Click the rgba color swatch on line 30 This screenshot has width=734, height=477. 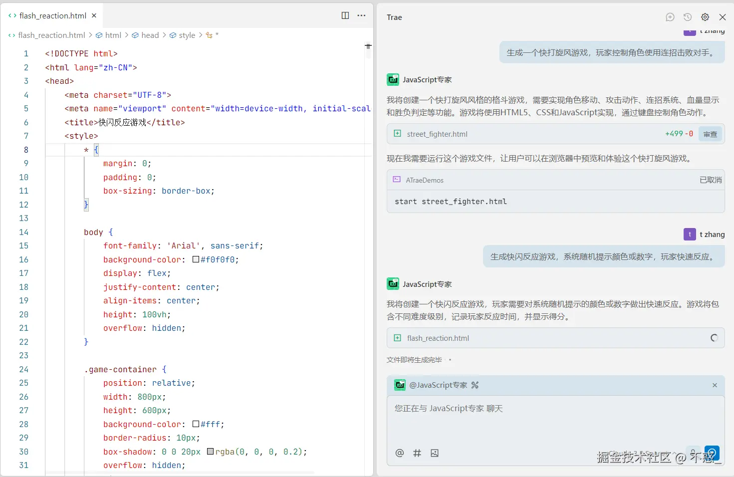coord(210,452)
